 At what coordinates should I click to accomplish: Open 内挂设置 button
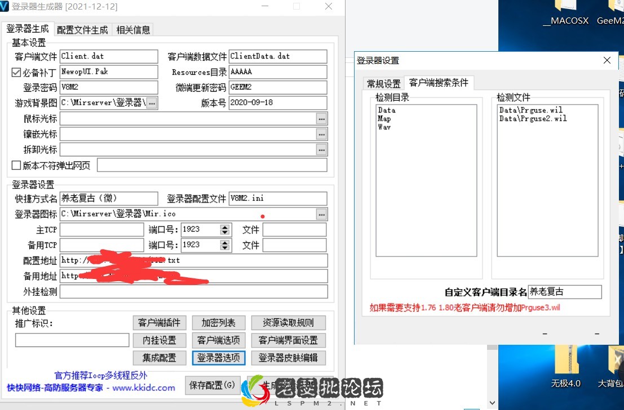point(159,340)
